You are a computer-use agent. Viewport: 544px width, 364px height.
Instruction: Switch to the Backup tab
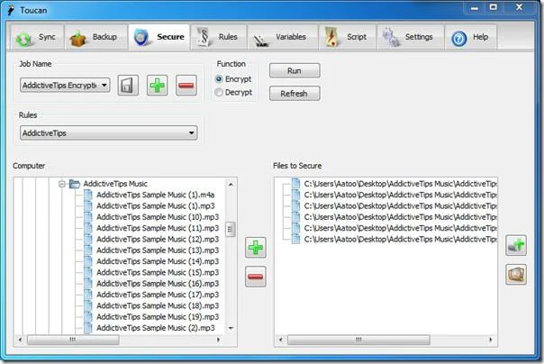click(x=95, y=37)
